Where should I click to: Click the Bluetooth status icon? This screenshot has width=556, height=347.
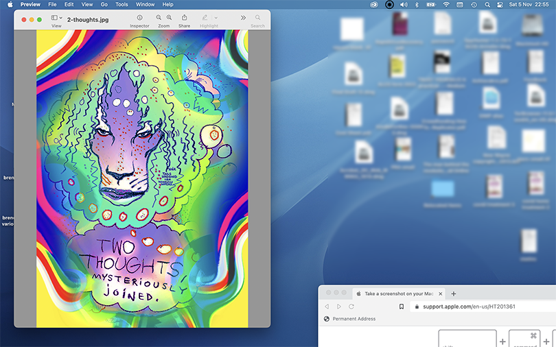tap(417, 5)
